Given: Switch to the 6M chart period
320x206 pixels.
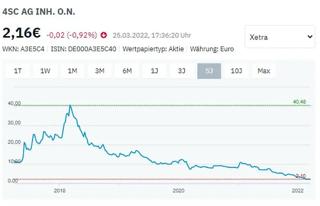Looking at the screenshot, I should pos(127,71).
